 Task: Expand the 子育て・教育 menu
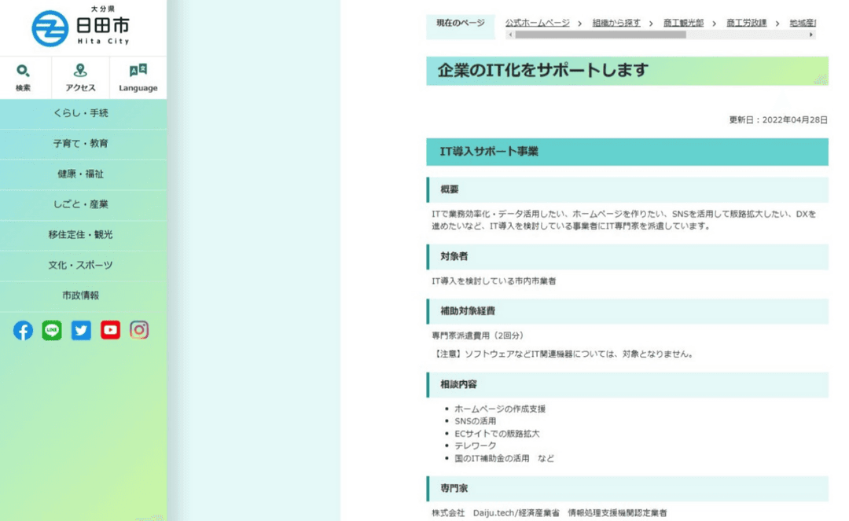(x=81, y=144)
